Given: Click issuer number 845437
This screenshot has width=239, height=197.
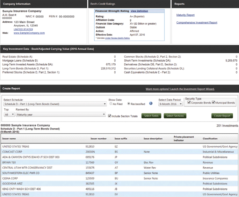Looking at the screenshot, I should (x=90, y=173).
